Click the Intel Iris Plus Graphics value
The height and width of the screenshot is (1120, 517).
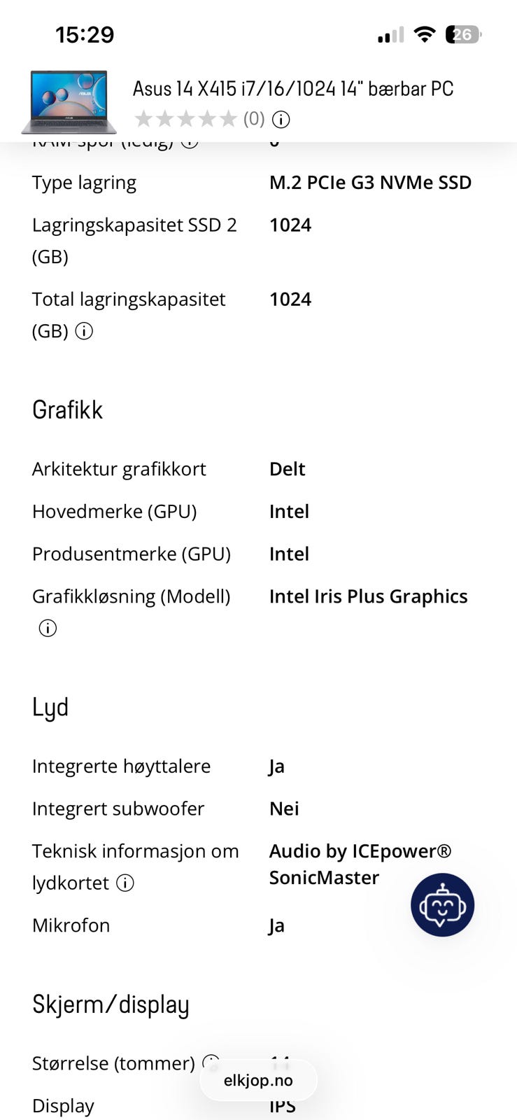point(368,596)
